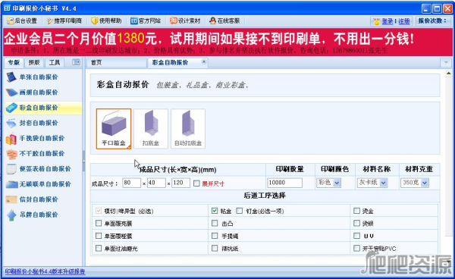This screenshot has height=279, width=455.
Task: Enable the 单面覆哑膜 checkbox
Action: point(99,236)
